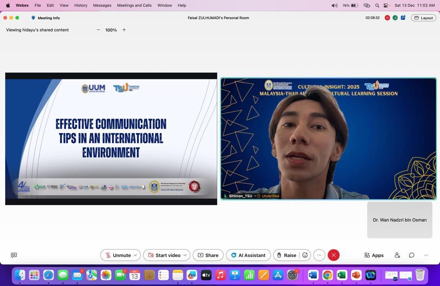Open the participants panel

click(397, 255)
